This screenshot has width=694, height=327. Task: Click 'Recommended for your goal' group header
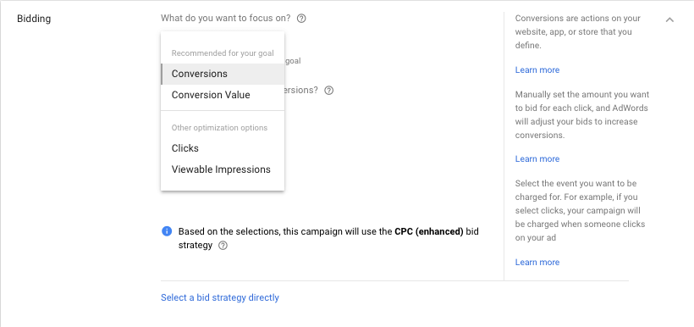223,53
